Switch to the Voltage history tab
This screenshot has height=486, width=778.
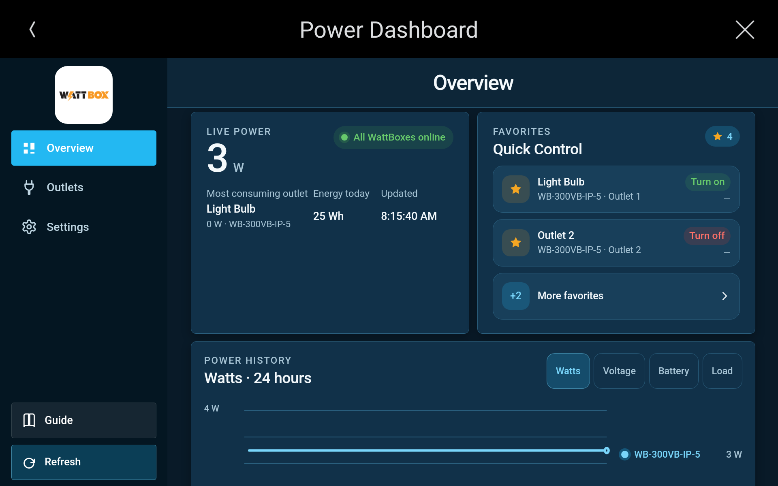tap(619, 371)
